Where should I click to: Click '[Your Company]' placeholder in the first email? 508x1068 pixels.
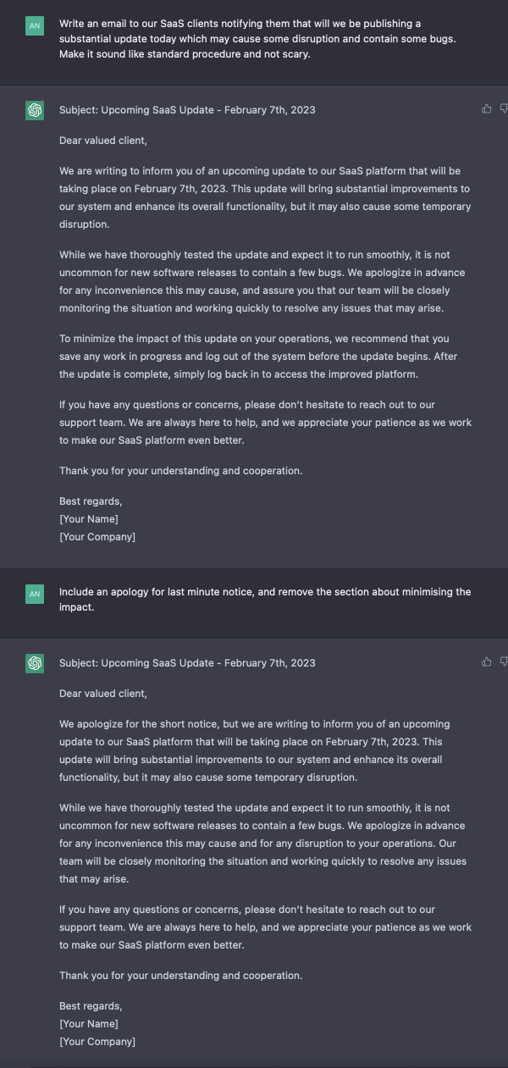[x=97, y=537]
